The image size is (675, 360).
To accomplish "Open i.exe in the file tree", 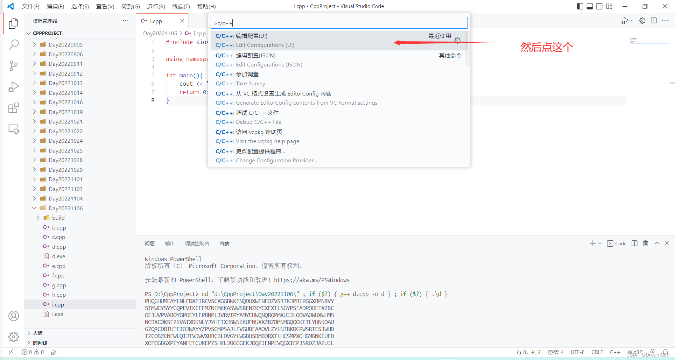I will 57,314.
